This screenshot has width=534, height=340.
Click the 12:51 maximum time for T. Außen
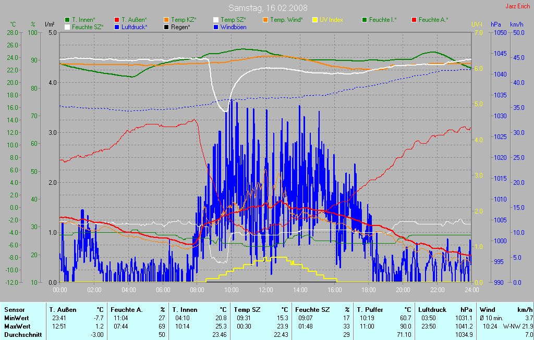tap(59, 326)
